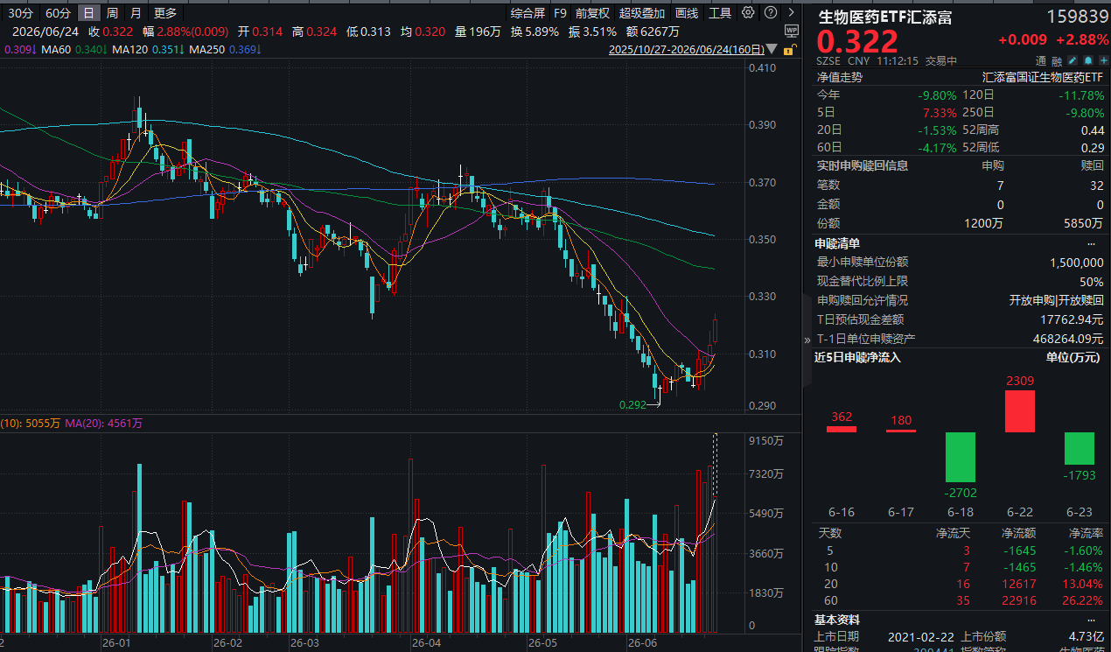
Task: Open the 前复权 adjustment dropdown
Action: coord(592,13)
